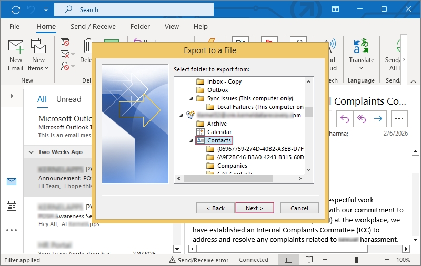
Task: Collapse the ribbon with the chevron
Action: point(414,81)
